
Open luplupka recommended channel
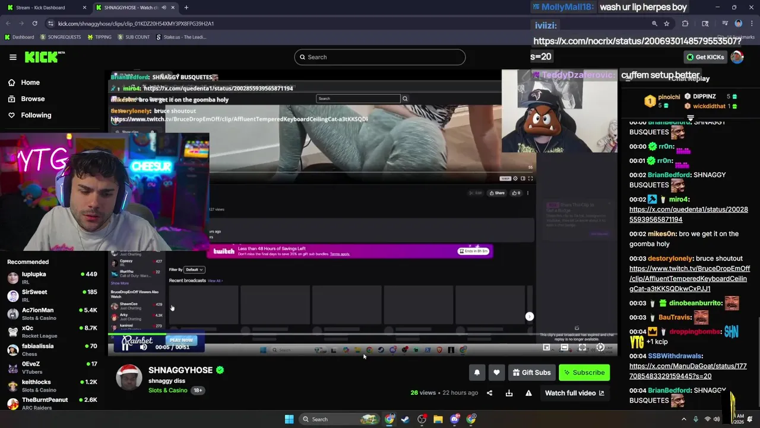[52, 278]
